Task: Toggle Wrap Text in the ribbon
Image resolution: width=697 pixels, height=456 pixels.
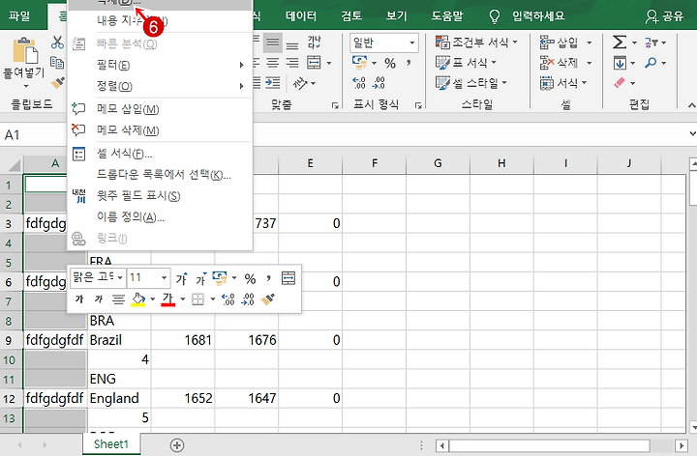Action: (315, 43)
